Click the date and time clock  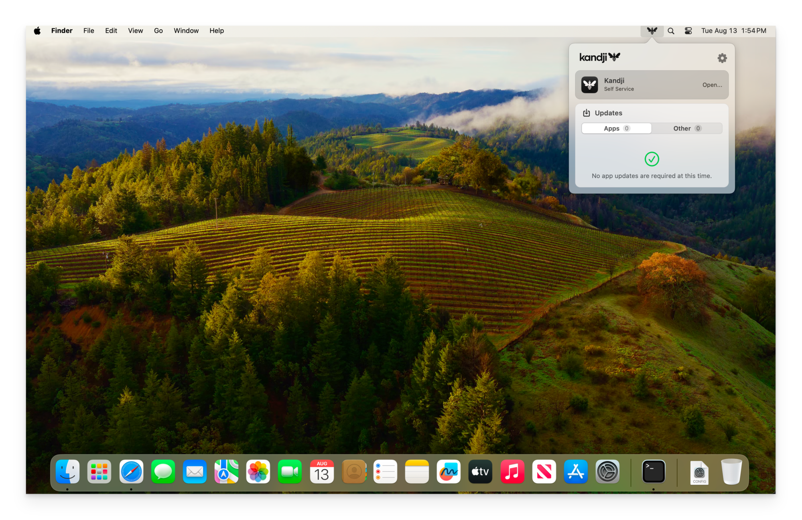click(733, 31)
